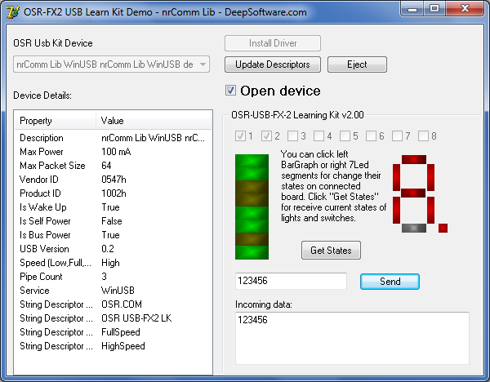The width and height of the screenshot is (490, 382).
Task: Click the Install Driver button
Action: click(x=273, y=43)
